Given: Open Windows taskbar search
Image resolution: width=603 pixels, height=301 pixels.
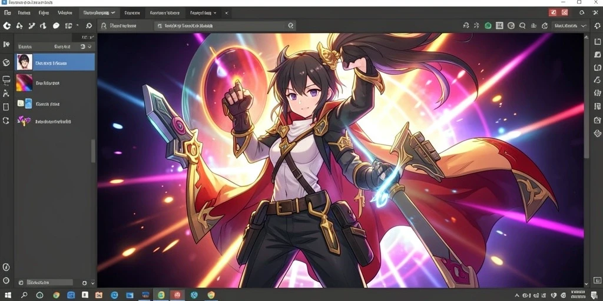Looking at the screenshot, I should pyautogui.click(x=24, y=295).
